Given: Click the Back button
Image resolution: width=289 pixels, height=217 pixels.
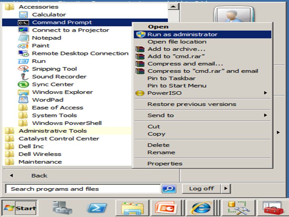Looking at the screenshot, I should coord(39,175).
